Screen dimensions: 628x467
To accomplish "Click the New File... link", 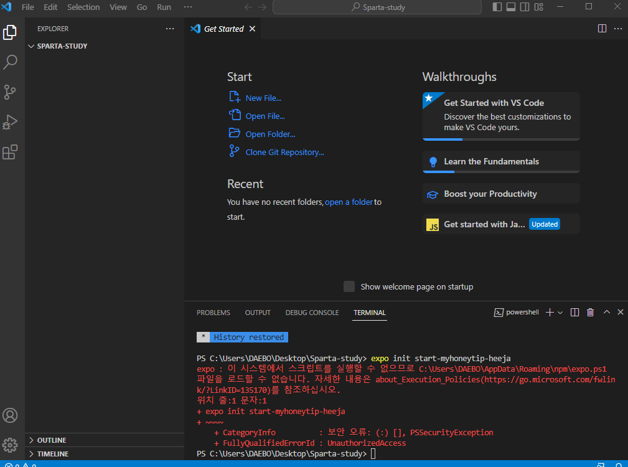I will click(263, 98).
